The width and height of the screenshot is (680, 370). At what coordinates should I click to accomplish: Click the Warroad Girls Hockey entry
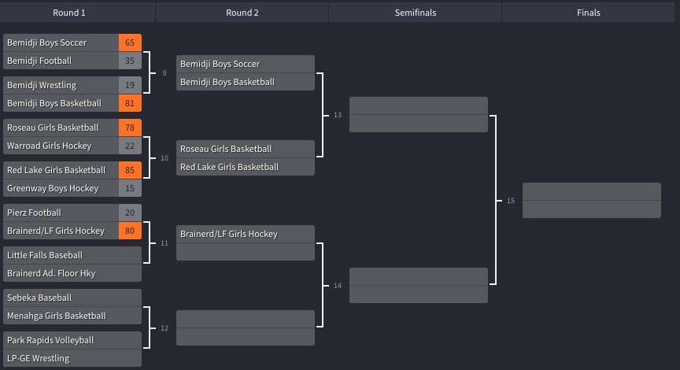tap(72, 146)
